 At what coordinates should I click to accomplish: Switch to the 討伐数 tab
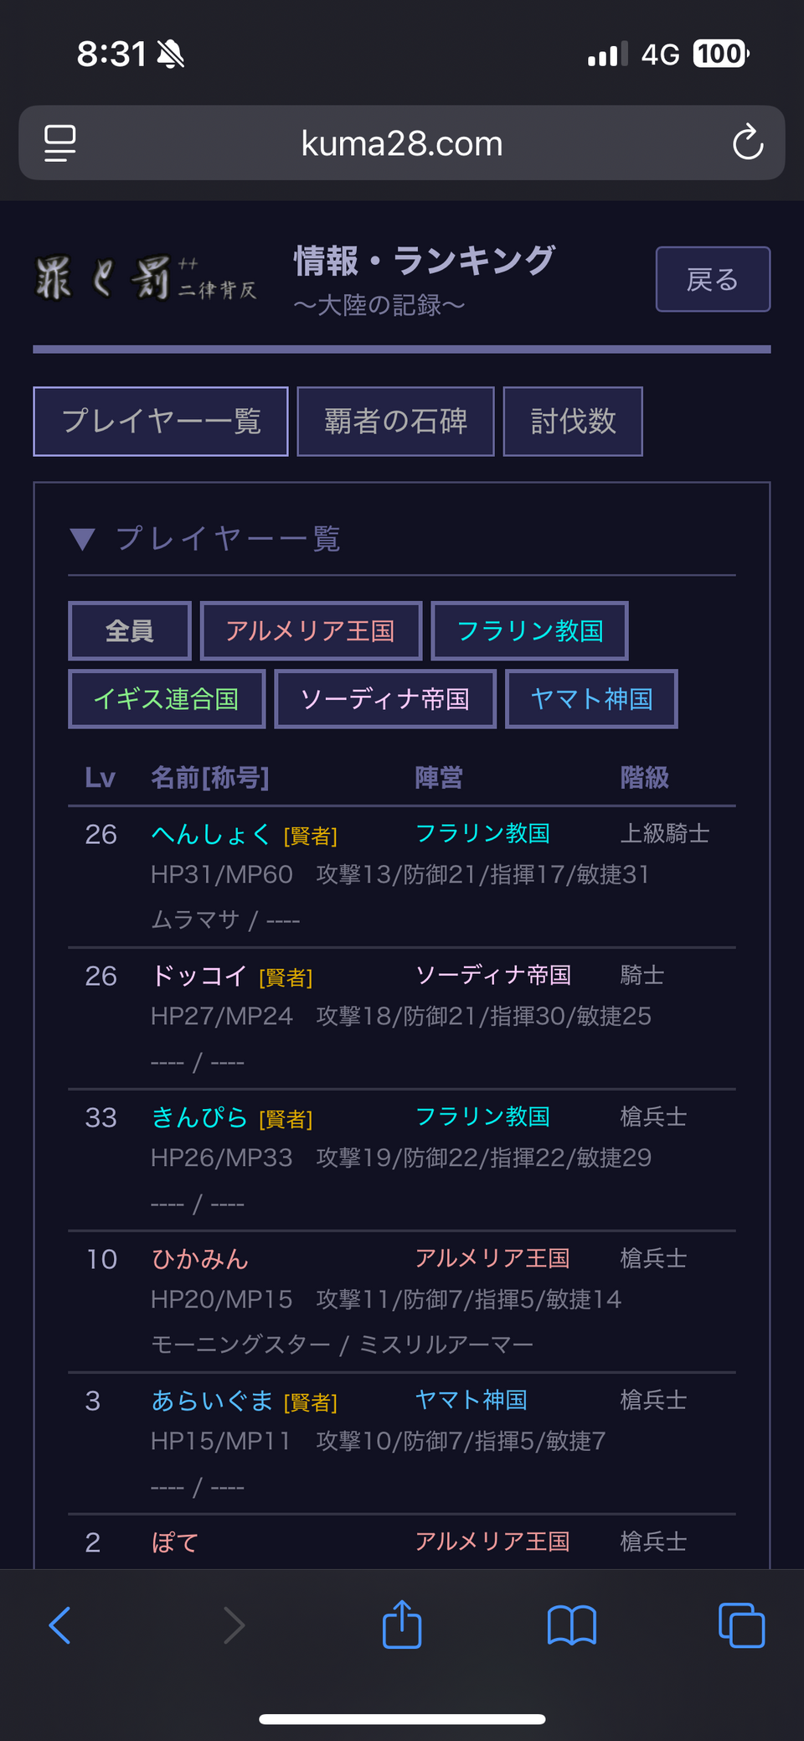pyautogui.click(x=573, y=422)
